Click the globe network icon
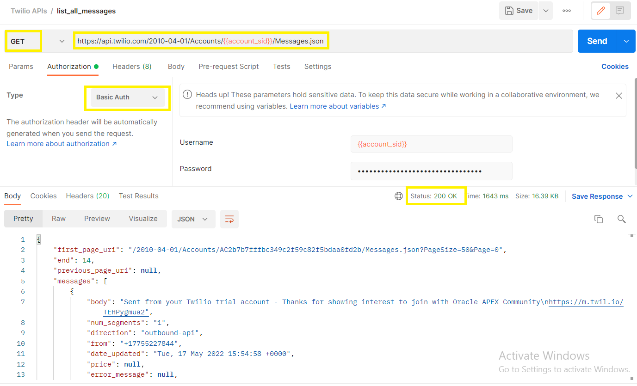637x386 pixels. tap(399, 196)
